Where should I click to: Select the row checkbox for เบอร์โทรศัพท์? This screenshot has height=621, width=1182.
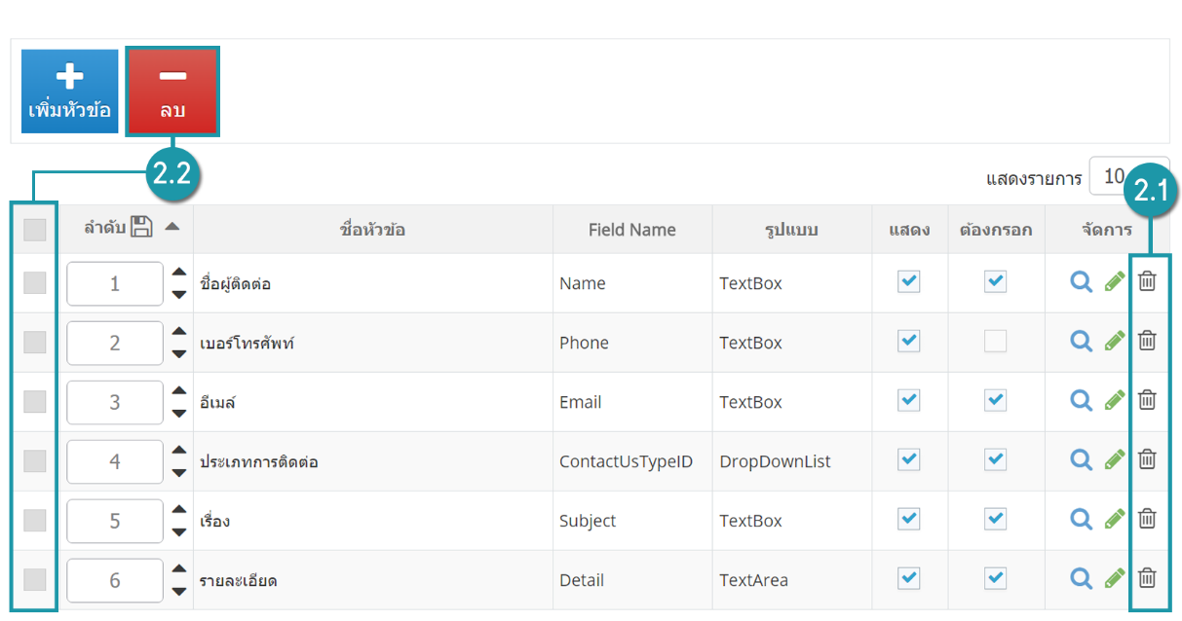pos(34,342)
